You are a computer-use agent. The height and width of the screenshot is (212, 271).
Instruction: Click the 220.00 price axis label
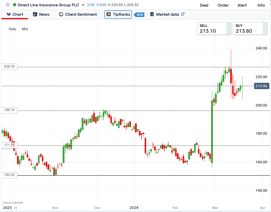(261, 77)
